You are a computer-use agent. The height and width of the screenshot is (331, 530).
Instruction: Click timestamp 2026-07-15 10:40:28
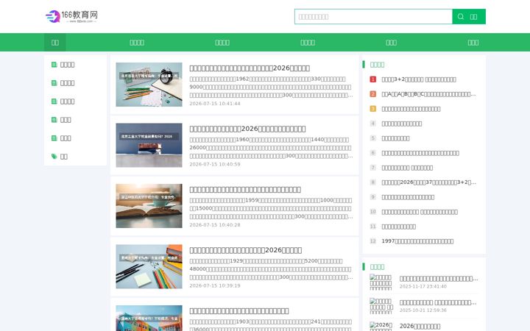click(x=215, y=225)
